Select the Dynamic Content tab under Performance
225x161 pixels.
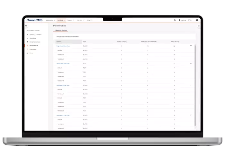[x=61, y=30]
